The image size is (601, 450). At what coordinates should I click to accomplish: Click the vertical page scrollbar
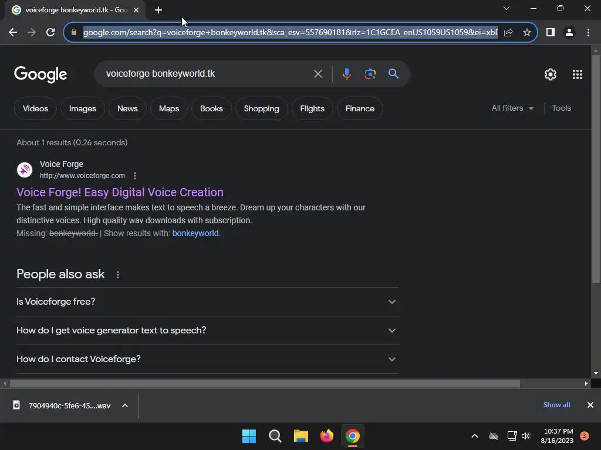pos(596,168)
